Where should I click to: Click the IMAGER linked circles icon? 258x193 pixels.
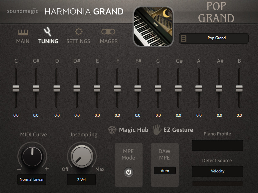click(108, 32)
